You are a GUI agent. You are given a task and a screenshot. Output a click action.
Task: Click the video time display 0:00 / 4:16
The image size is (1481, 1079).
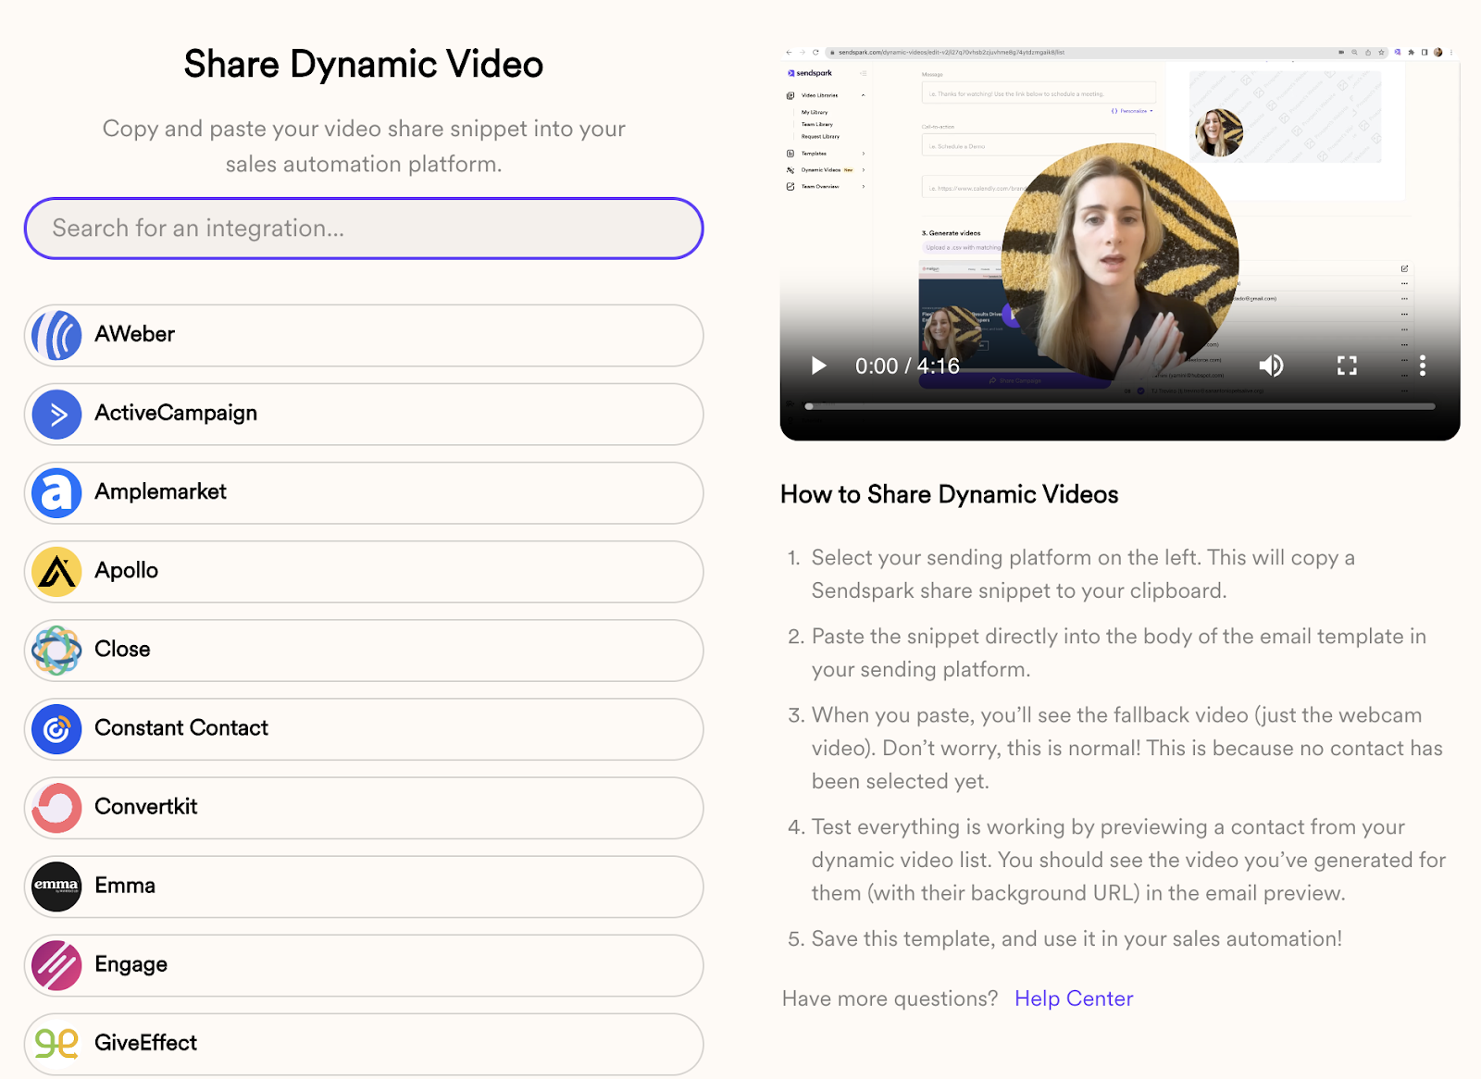[x=907, y=366]
